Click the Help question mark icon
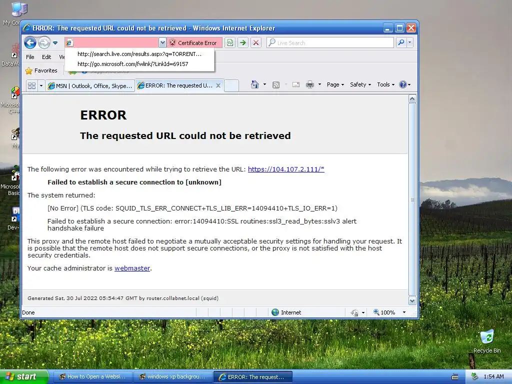The width and height of the screenshot is (512, 384). [403, 84]
